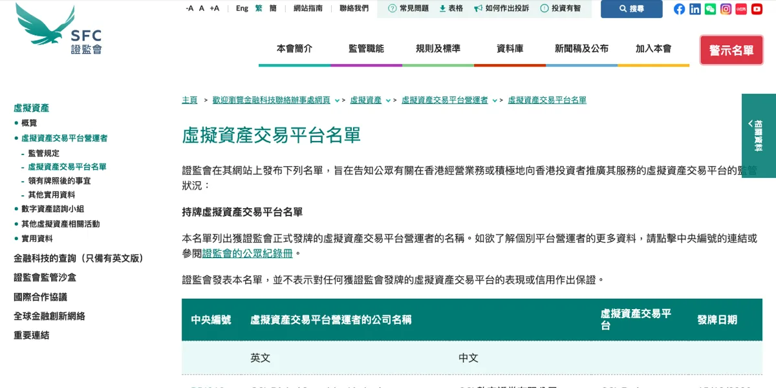Viewport: 776px width, 388px height.
Task: Click 持牌虛擬資產交易平台名單 subheading
Action: click(242, 212)
